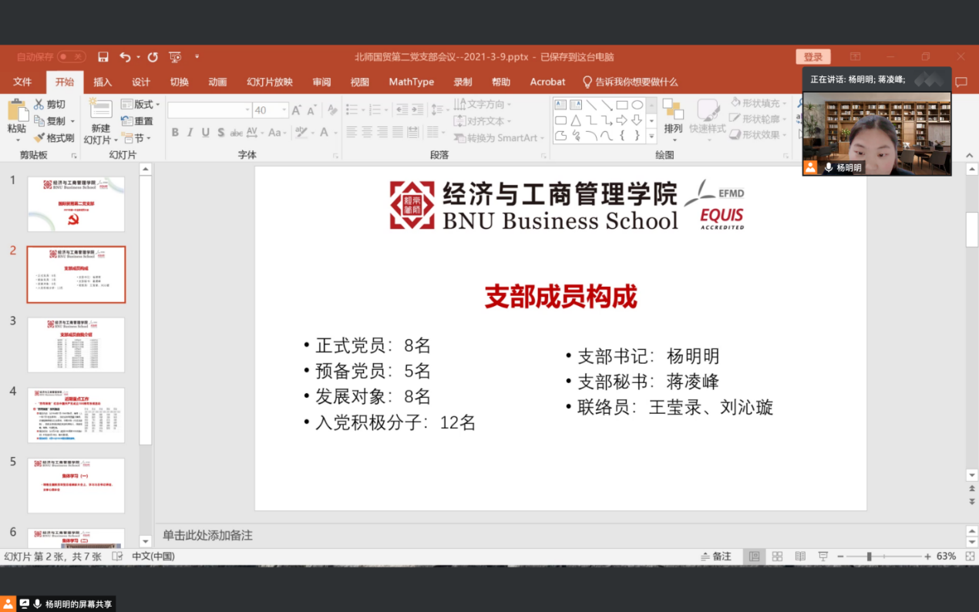Select slide 4 thumbnail
This screenshot has height=612, width=979.
[76, 415]
